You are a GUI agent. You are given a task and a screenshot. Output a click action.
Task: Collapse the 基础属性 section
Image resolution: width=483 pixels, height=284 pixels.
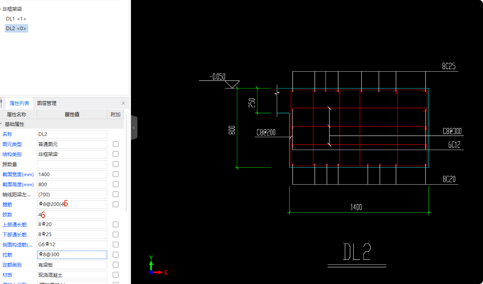[x=1, y=124]
